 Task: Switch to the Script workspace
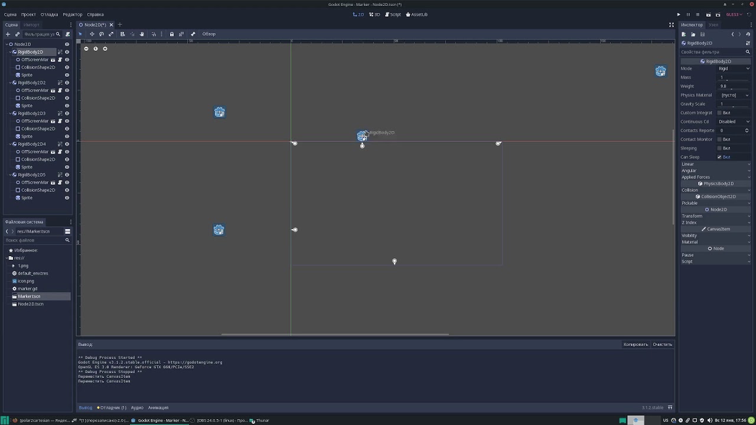pyautogui.click(x=393, y=15)
